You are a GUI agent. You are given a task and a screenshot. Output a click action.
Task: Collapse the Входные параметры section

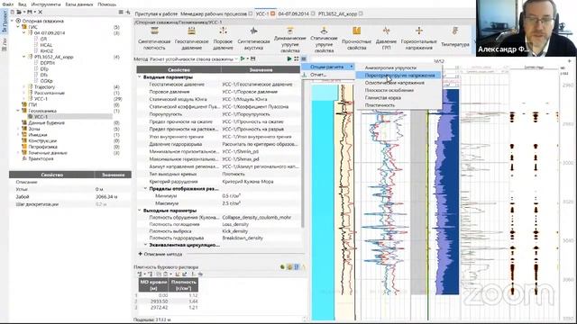[140, 77]
